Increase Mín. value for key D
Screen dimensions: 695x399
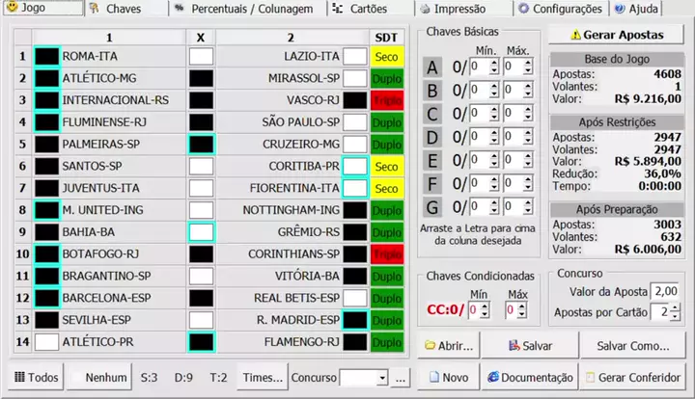pos(494,133)
